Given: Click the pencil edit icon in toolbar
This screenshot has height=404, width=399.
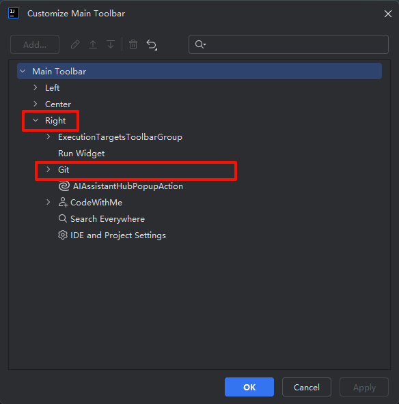Looking at the screenshot, I should (75, 44).
